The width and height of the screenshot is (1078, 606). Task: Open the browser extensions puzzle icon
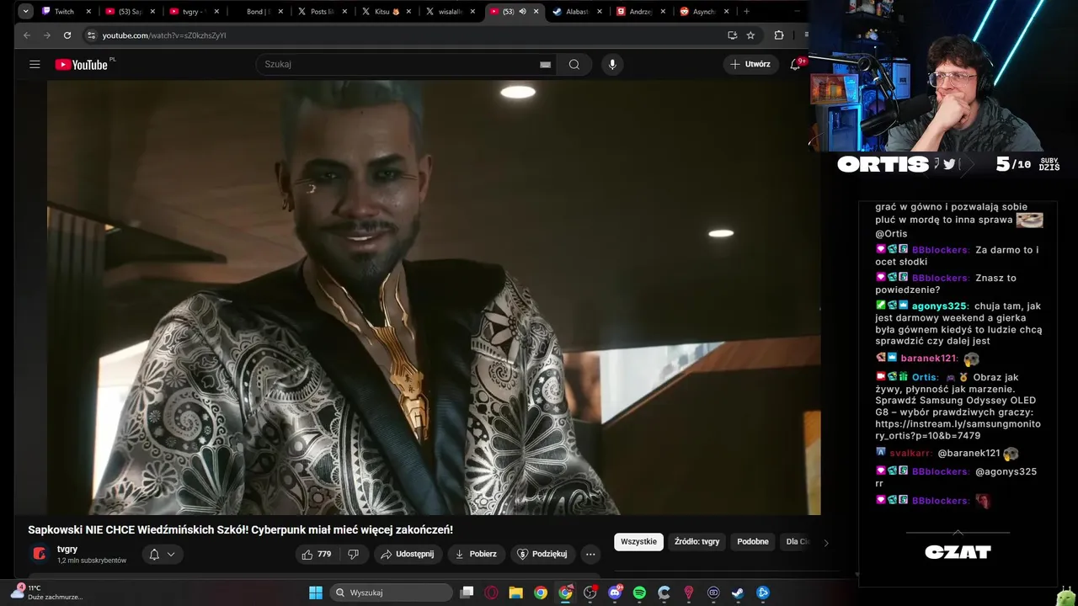[778, 35]
